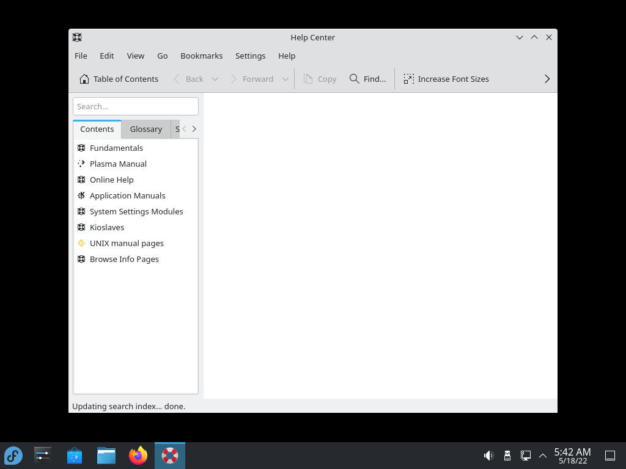The image size is (626, 469).
Task: Switch to the Contents tab
Action: coord(97,129)
